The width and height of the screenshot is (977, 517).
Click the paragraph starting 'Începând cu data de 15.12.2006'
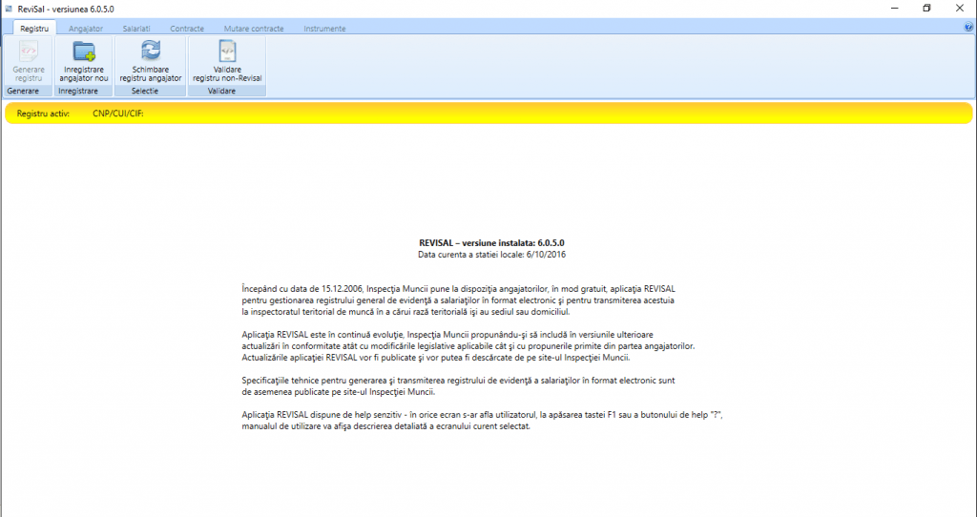coord(459,300)
